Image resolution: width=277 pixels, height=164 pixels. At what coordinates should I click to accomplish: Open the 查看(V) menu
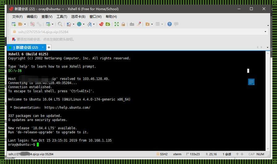[47, 17]
